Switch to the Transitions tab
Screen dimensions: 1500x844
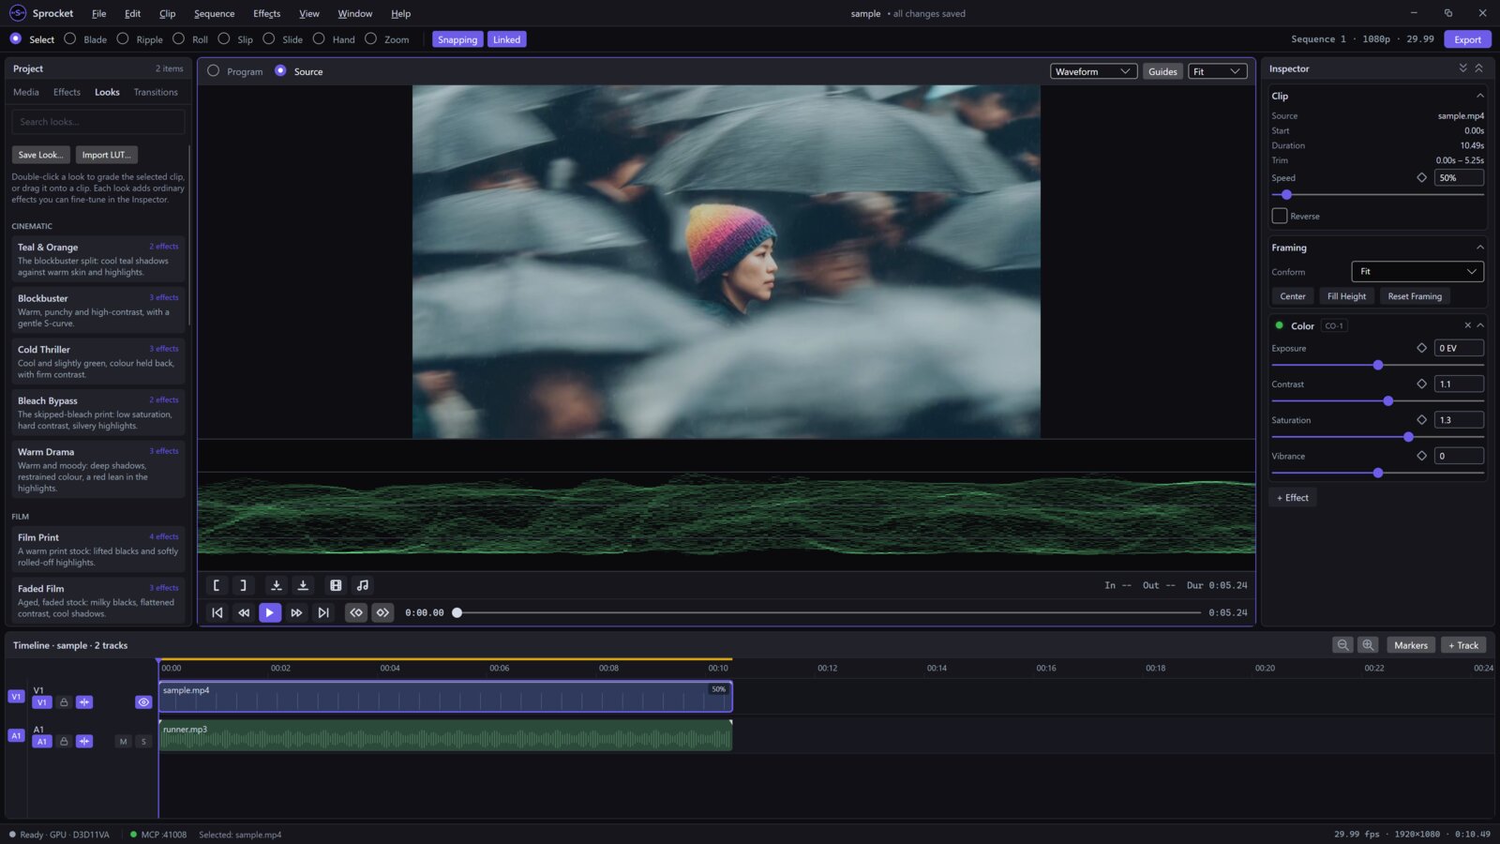(156, 92)
